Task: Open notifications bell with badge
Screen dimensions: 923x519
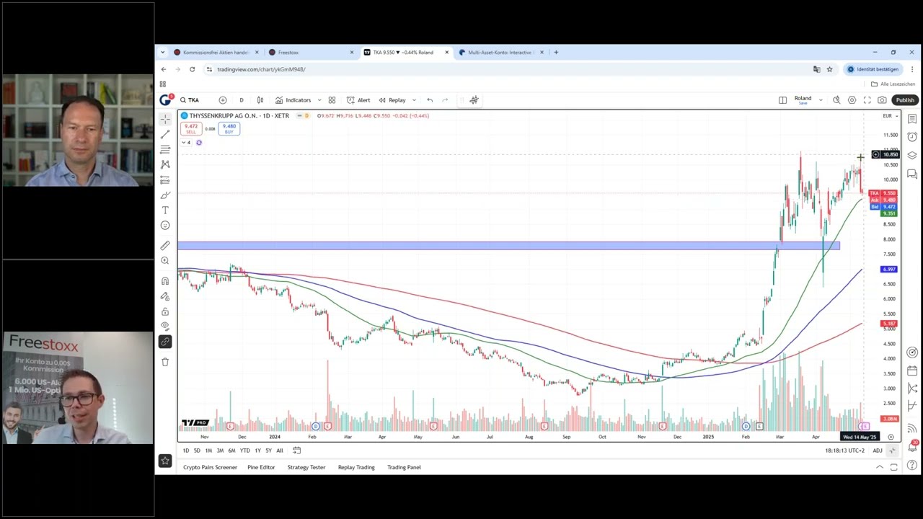Action: 913,446
